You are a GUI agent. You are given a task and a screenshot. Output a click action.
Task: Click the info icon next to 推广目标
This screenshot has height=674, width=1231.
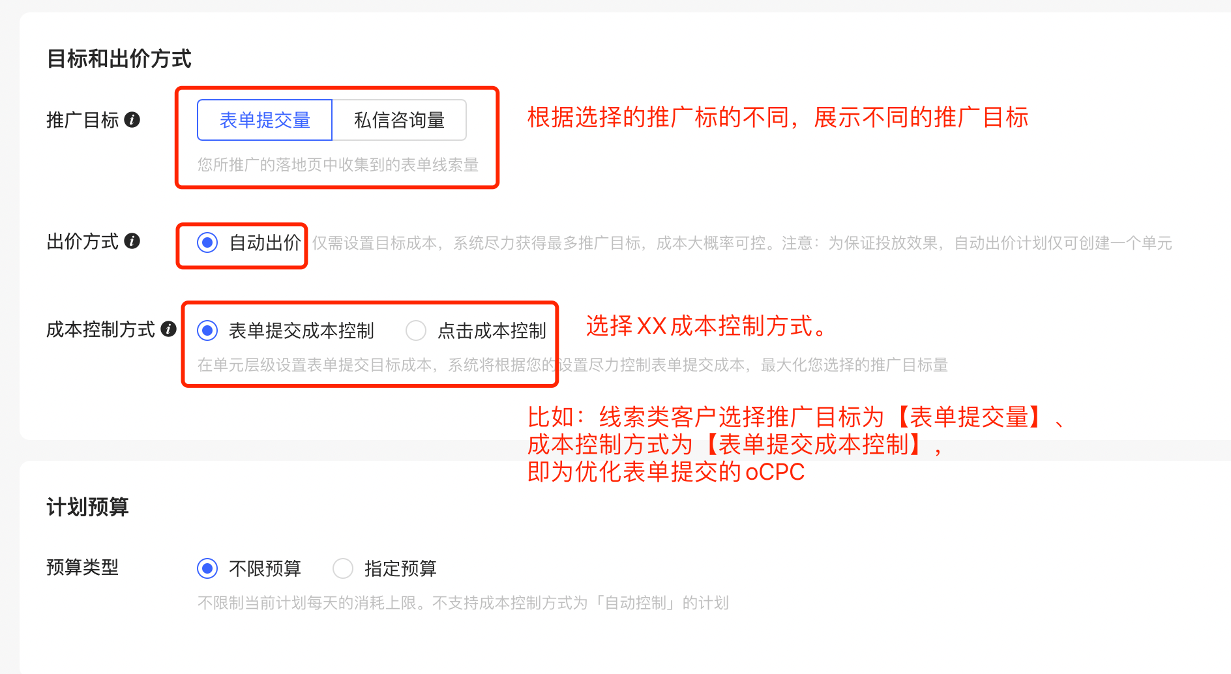132,120
